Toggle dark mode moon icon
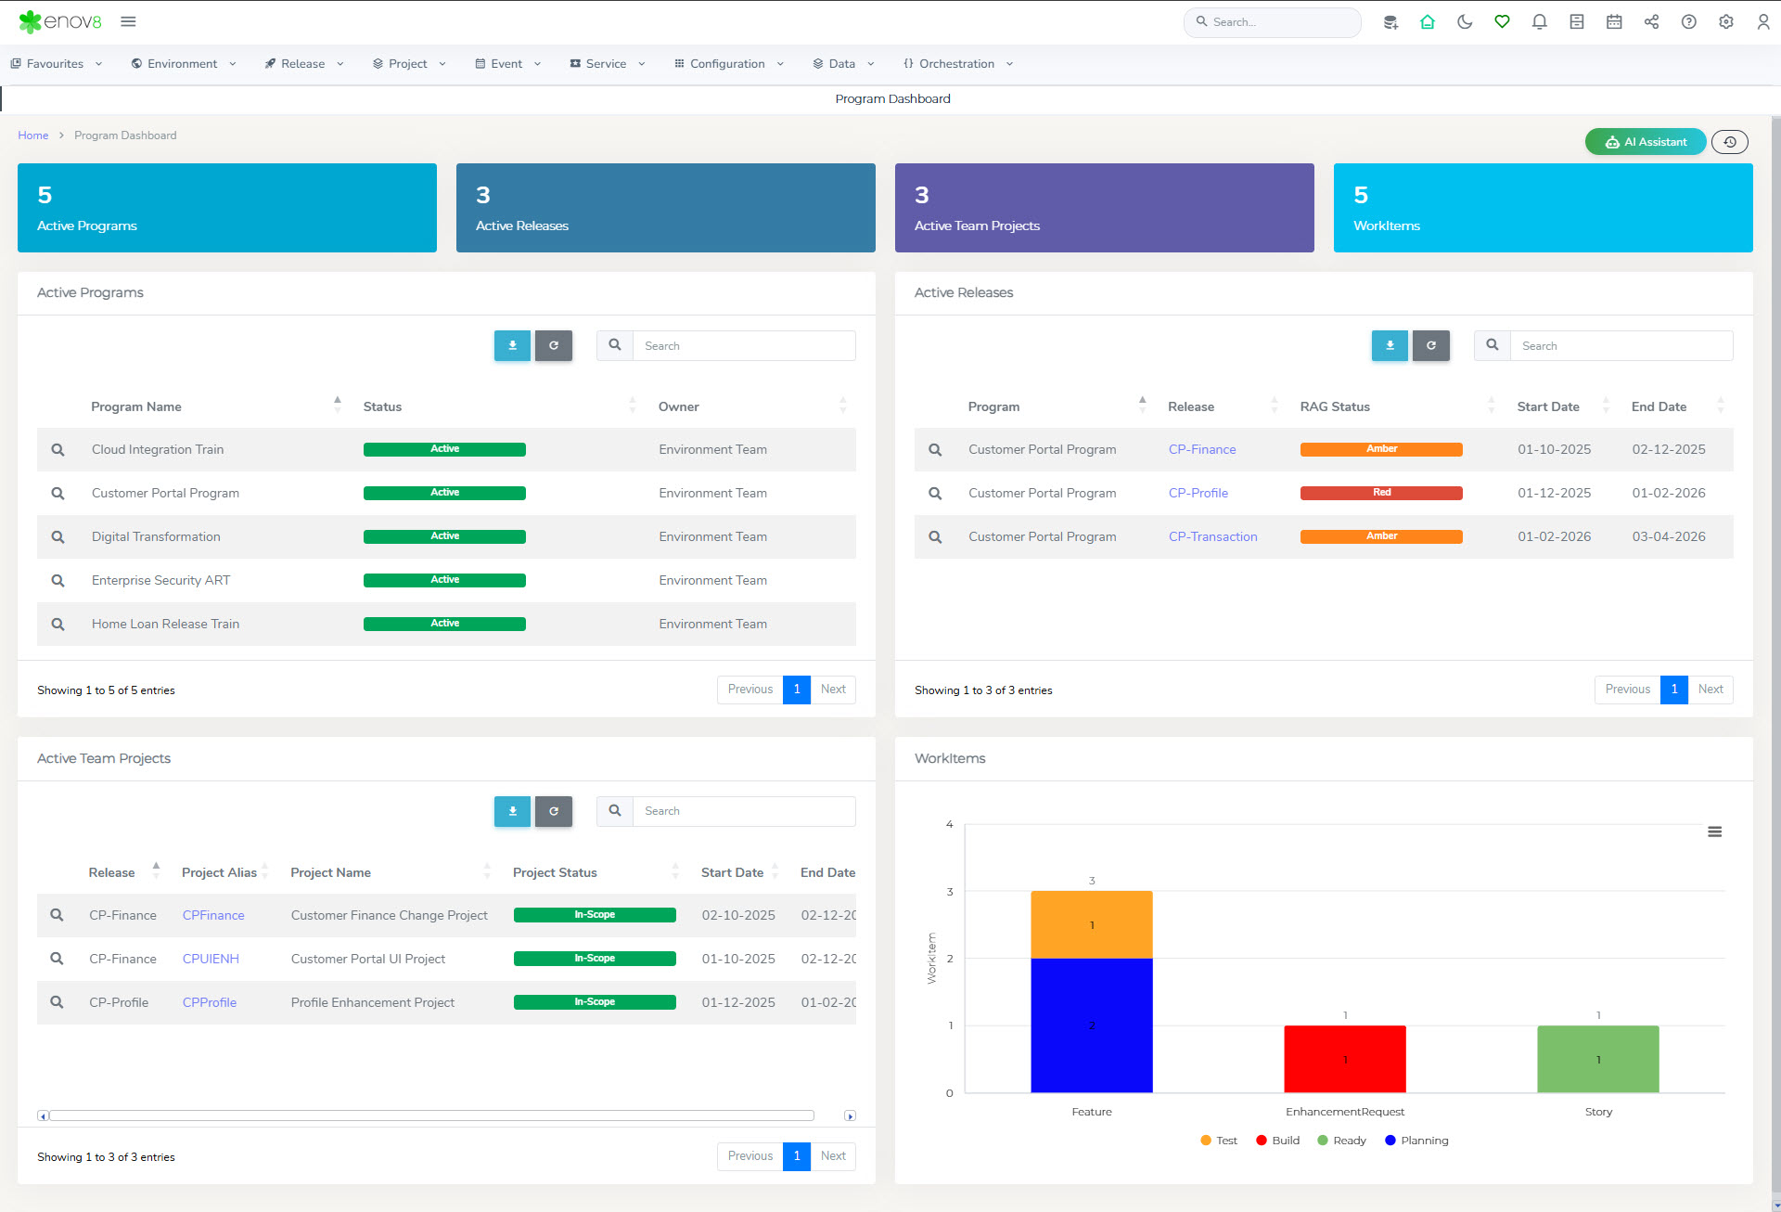This screenshot has width=1781, height=1212. tap(1465, 21)
